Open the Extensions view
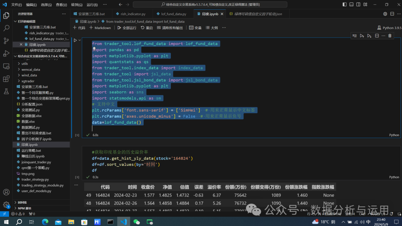The image size is (402, 226). (x=6, y=79)
